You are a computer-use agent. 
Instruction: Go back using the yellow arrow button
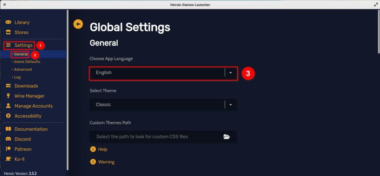click(78, 24)
